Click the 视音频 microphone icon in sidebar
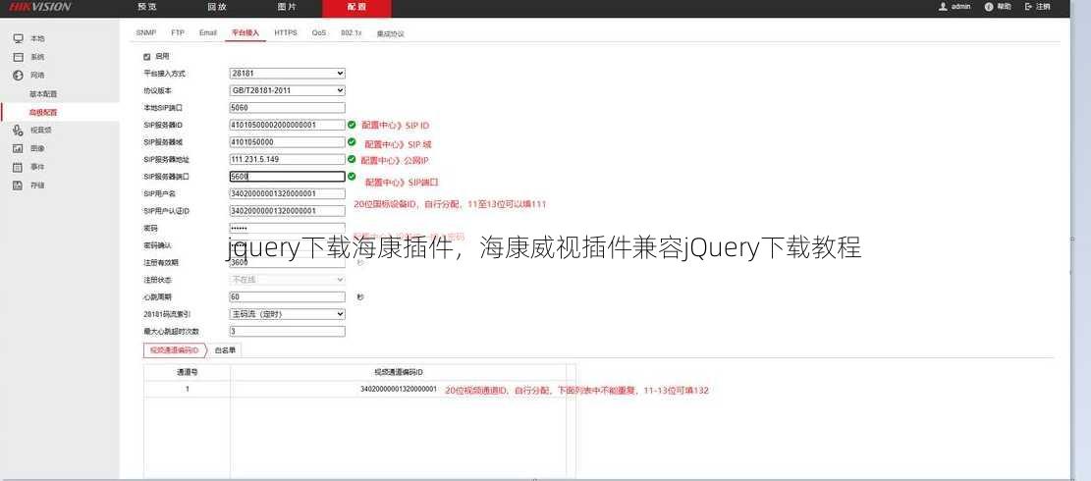Screen dimensions: 1091x481 click(19, 130)
